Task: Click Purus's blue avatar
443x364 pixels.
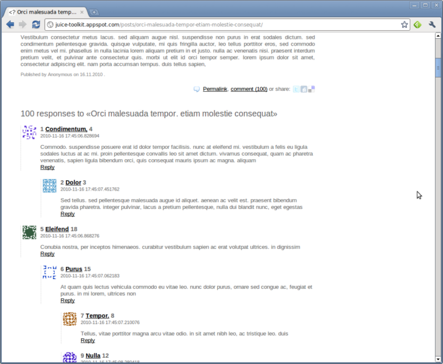Action: click(49, 272)
